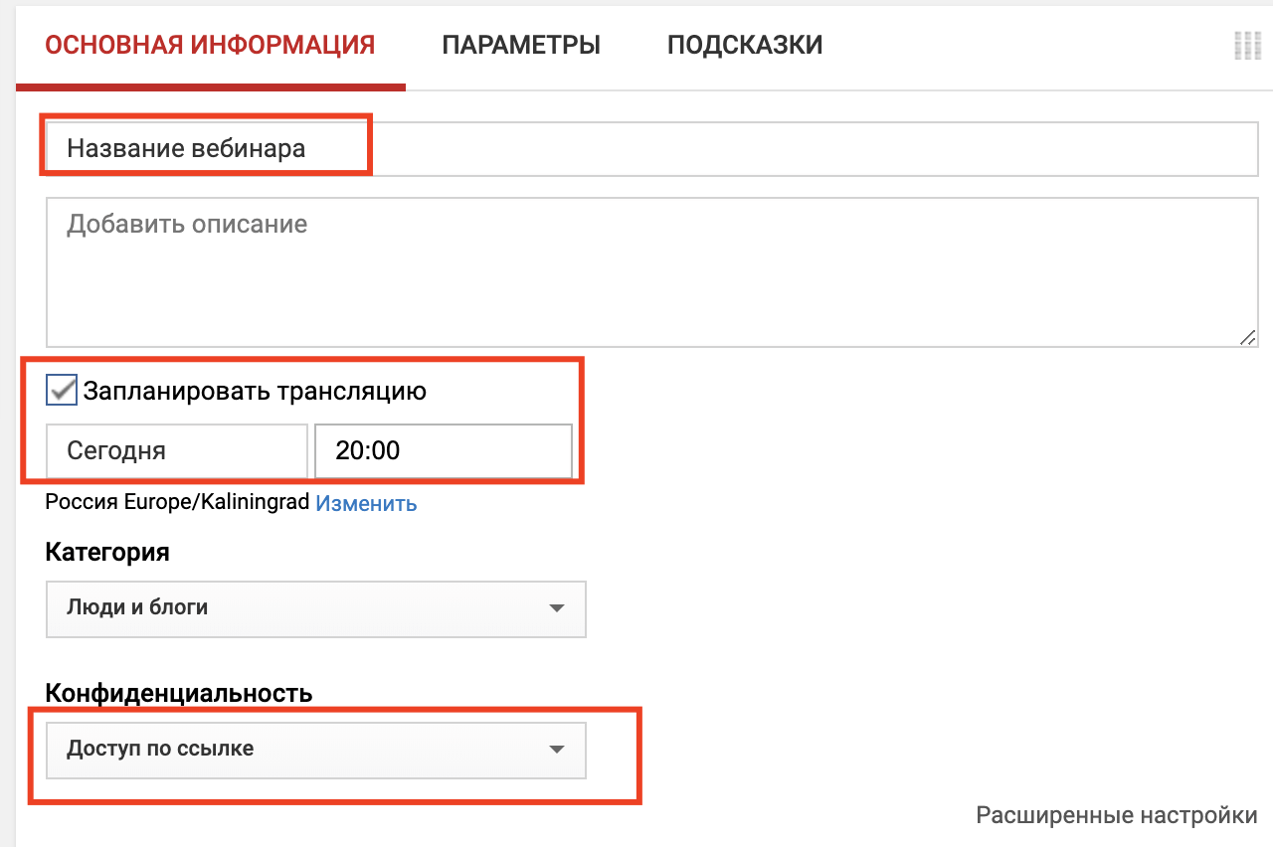Grab the description box resize handle
Screen dimensions: 1273x847
coord(1248,337)
